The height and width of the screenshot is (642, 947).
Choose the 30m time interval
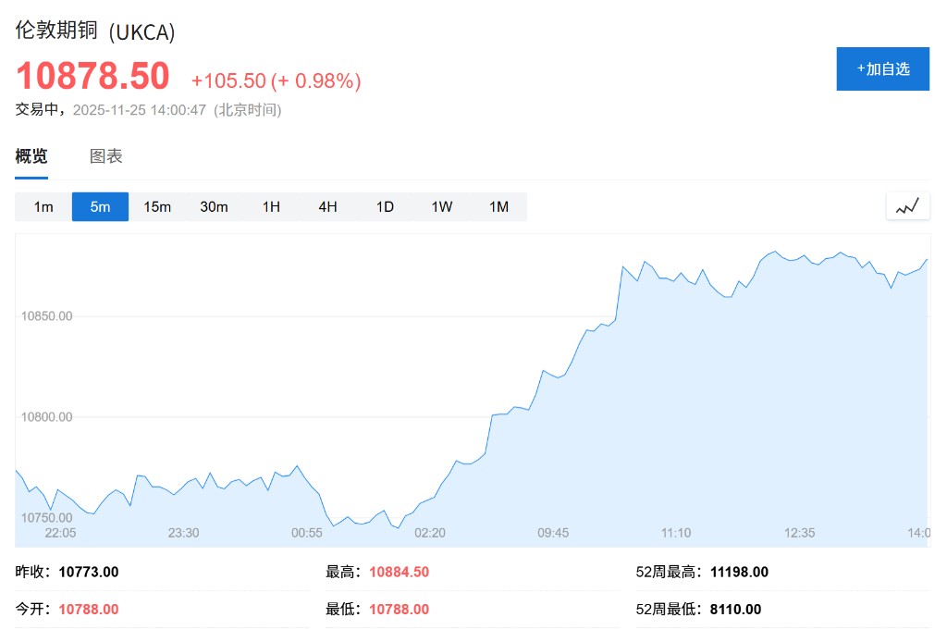(x=214, y=206)
